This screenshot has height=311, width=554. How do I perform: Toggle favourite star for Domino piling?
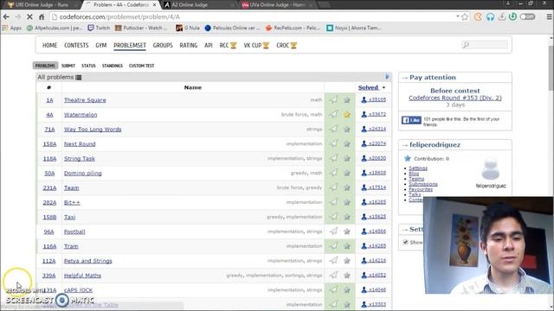tap(347, 173)
